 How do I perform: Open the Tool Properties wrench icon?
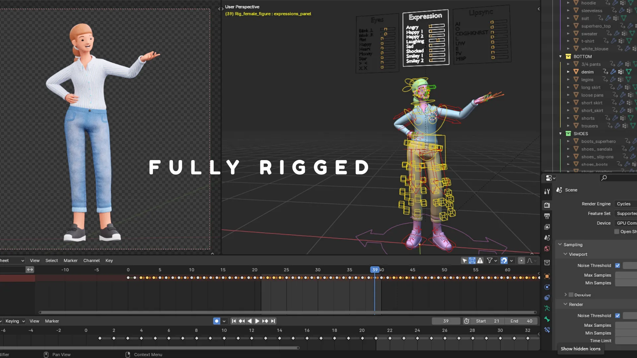547,192
